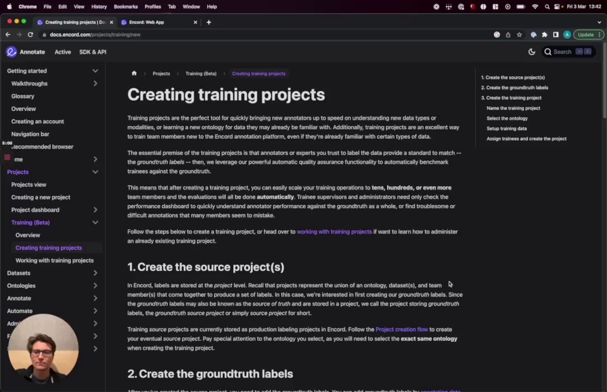The image size is (607, 392).
Task: Open the History menu
Action: click(99, 7)
